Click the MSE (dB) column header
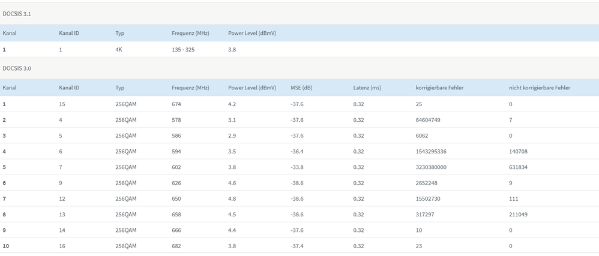This screenshot has height=256, width=599. click(x=301, y=88)
